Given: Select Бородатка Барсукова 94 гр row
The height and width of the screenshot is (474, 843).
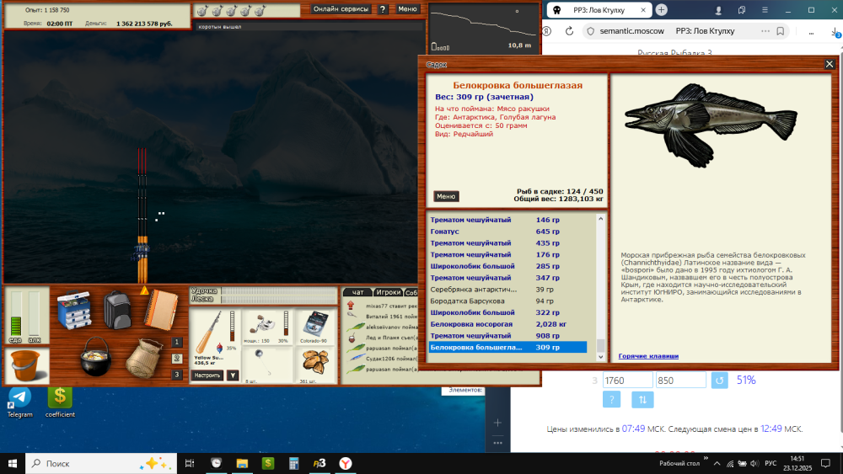Looking at the screenshot, I should tap(507, 301).
